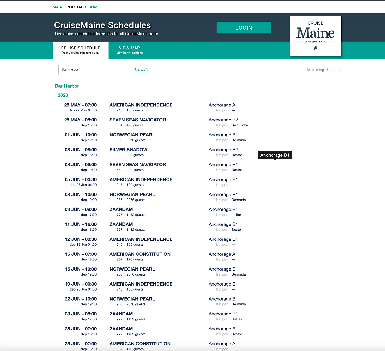The width and height of the screenshot is (385, 351).
Task: Click the Show All link
Action: pos(141,70)
